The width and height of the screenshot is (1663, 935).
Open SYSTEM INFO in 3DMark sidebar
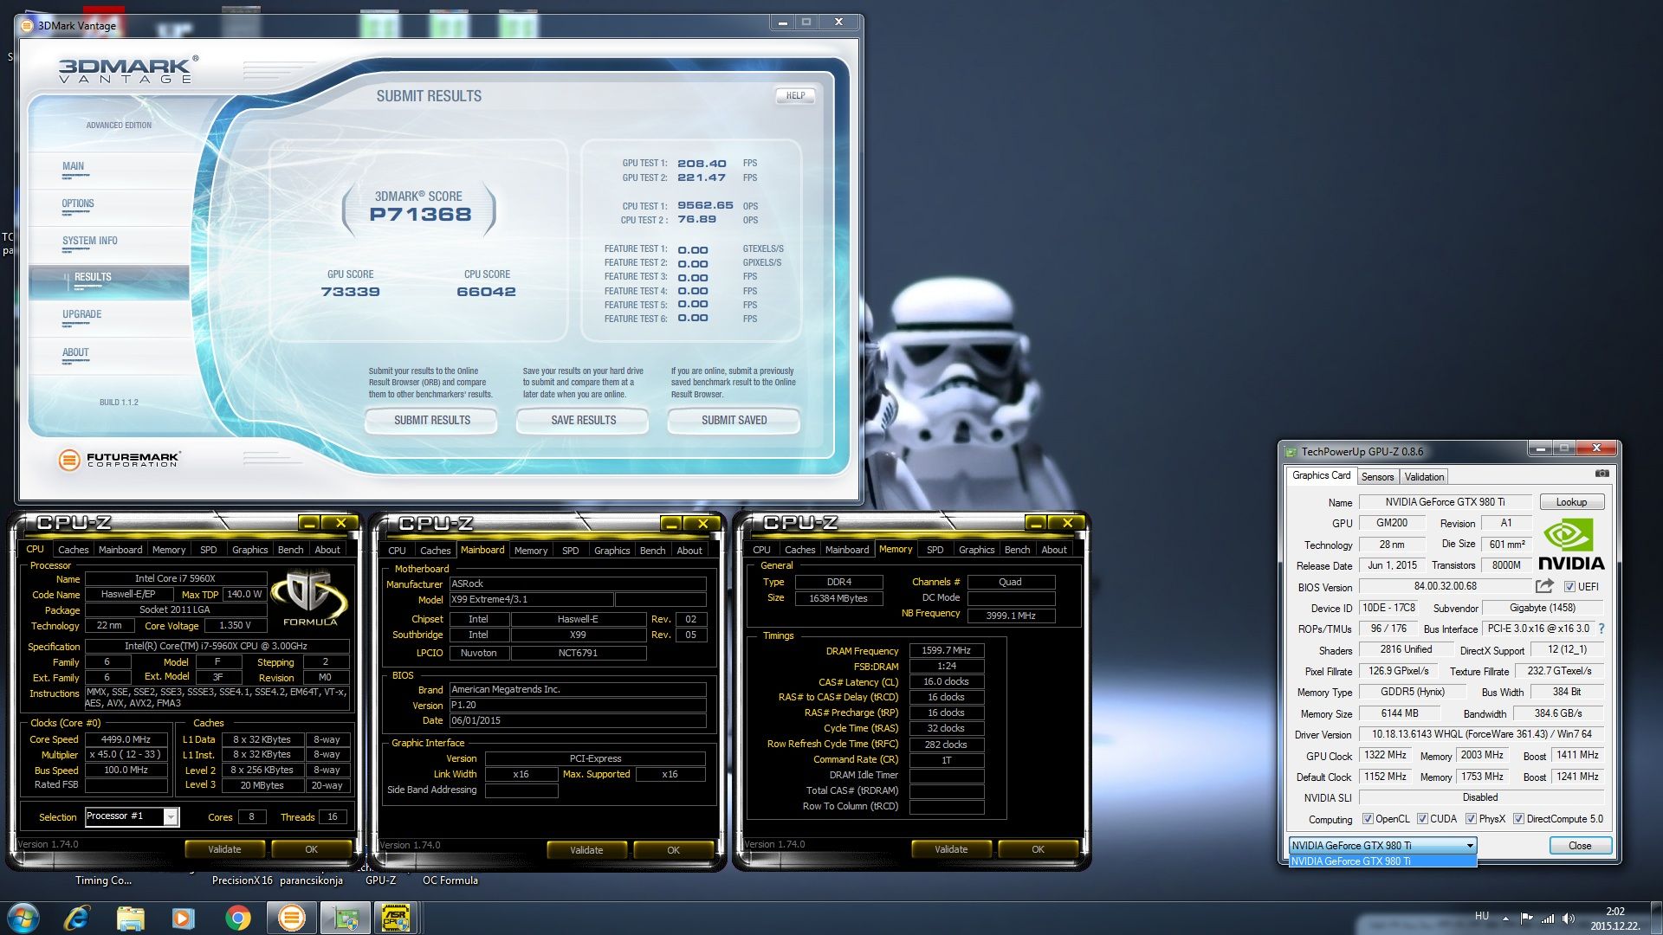90,242
